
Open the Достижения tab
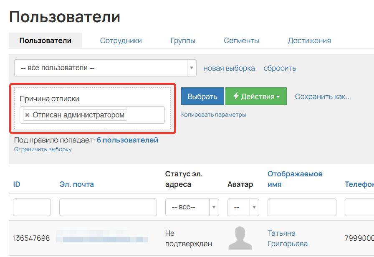[x=309, y=41]
